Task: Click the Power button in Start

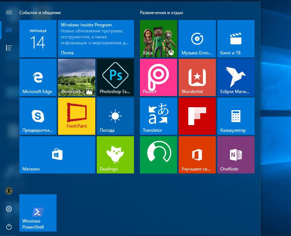Action: 9,227
